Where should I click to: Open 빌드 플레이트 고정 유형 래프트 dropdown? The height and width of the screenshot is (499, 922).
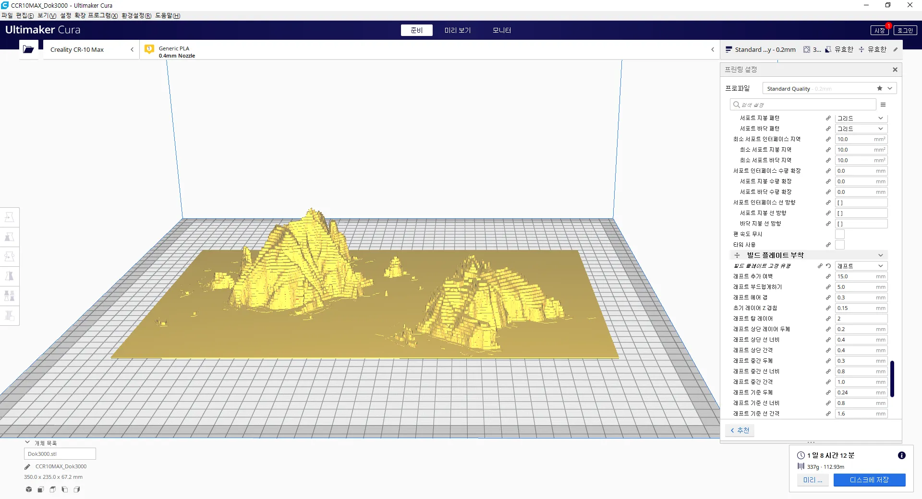point(861,266)
